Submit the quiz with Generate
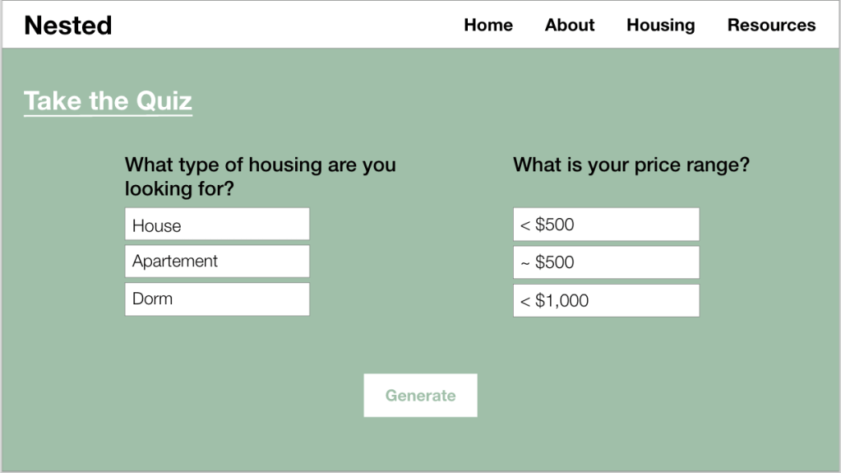Screen dimensions: 841x473 click(420, 396)
